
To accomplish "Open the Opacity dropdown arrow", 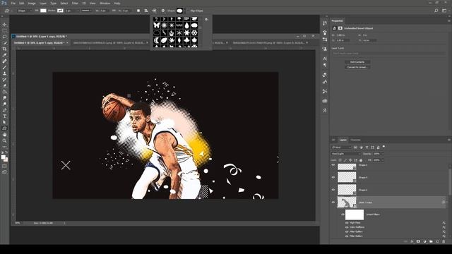I will tap(382, 154).
